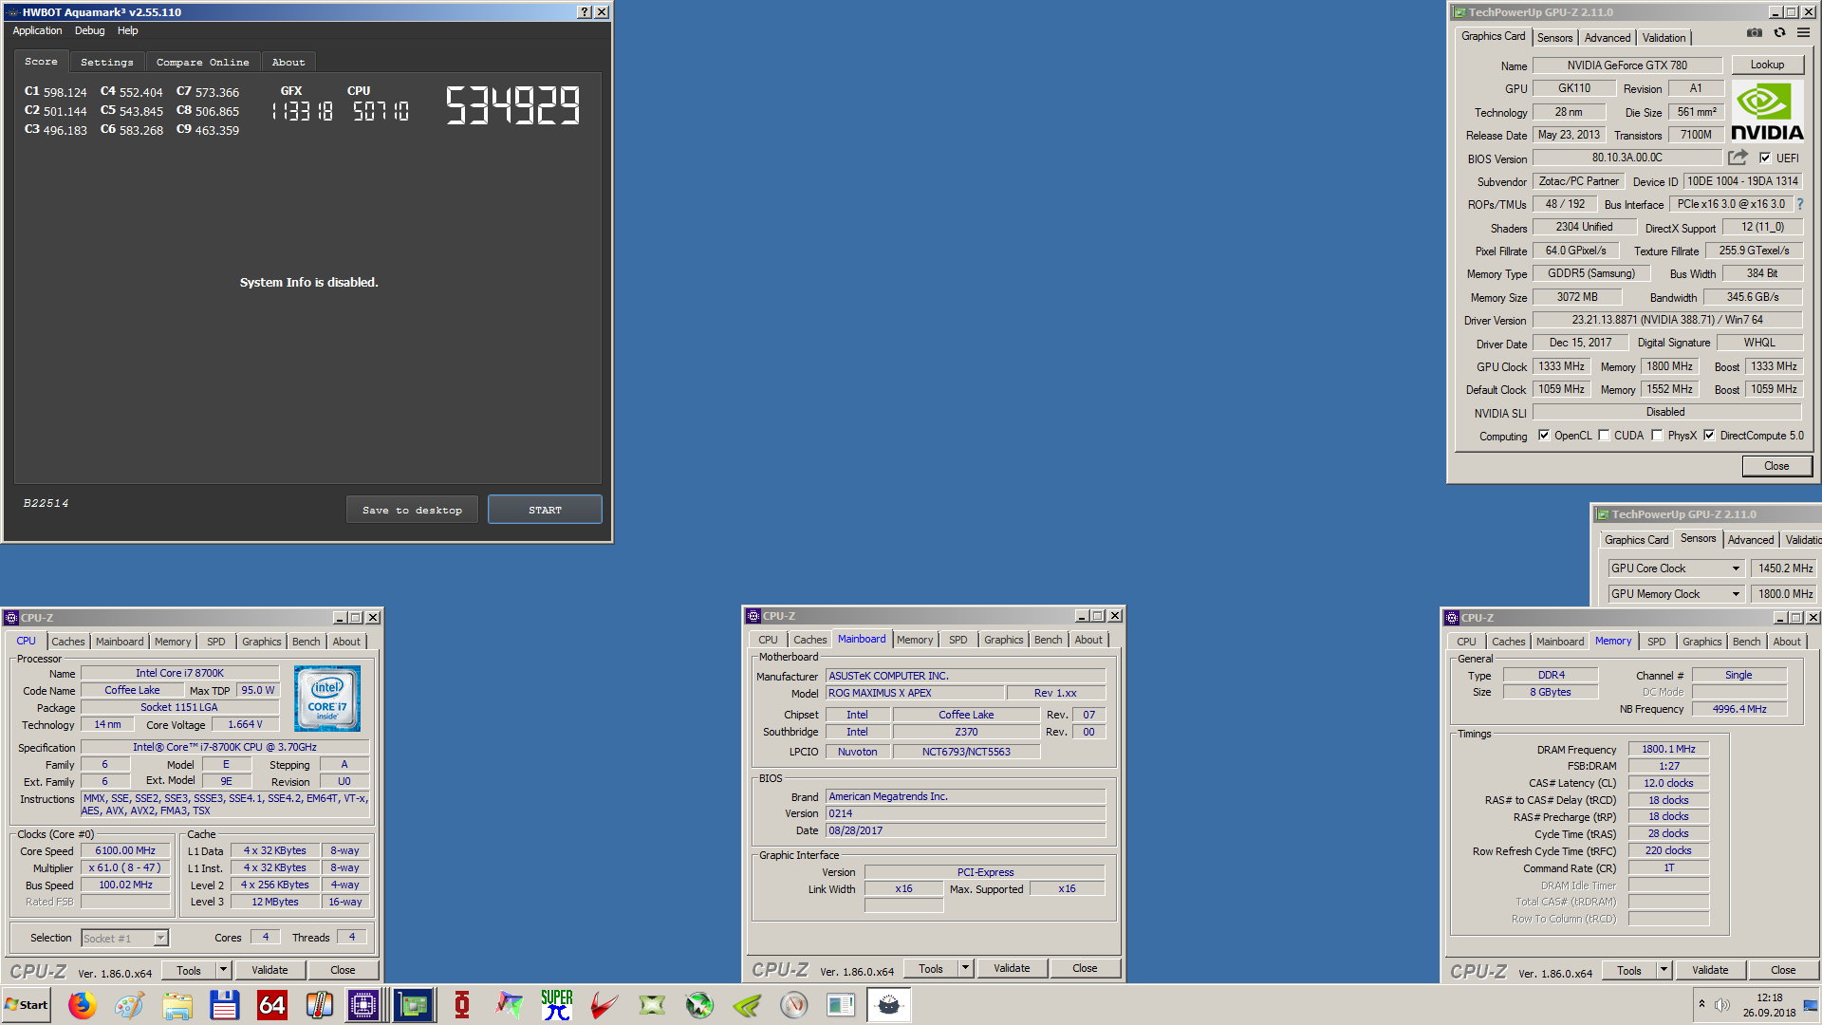Click the green DirectX X taskbar icon
The width and height of the screenshot is (1822, 1025).
tap(652, 1005)
